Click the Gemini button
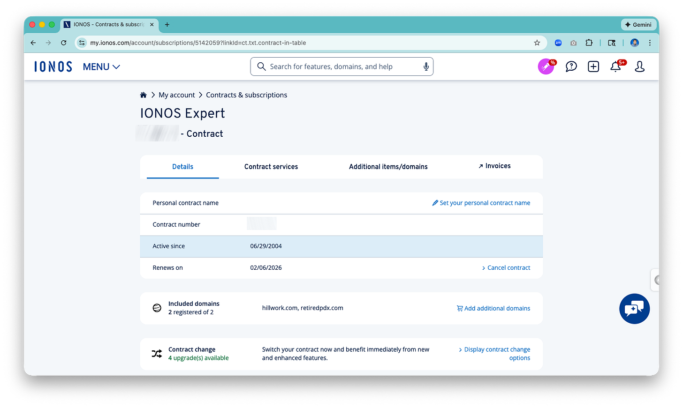The height and width of the screenshot is (407, 683). (638, 25)
